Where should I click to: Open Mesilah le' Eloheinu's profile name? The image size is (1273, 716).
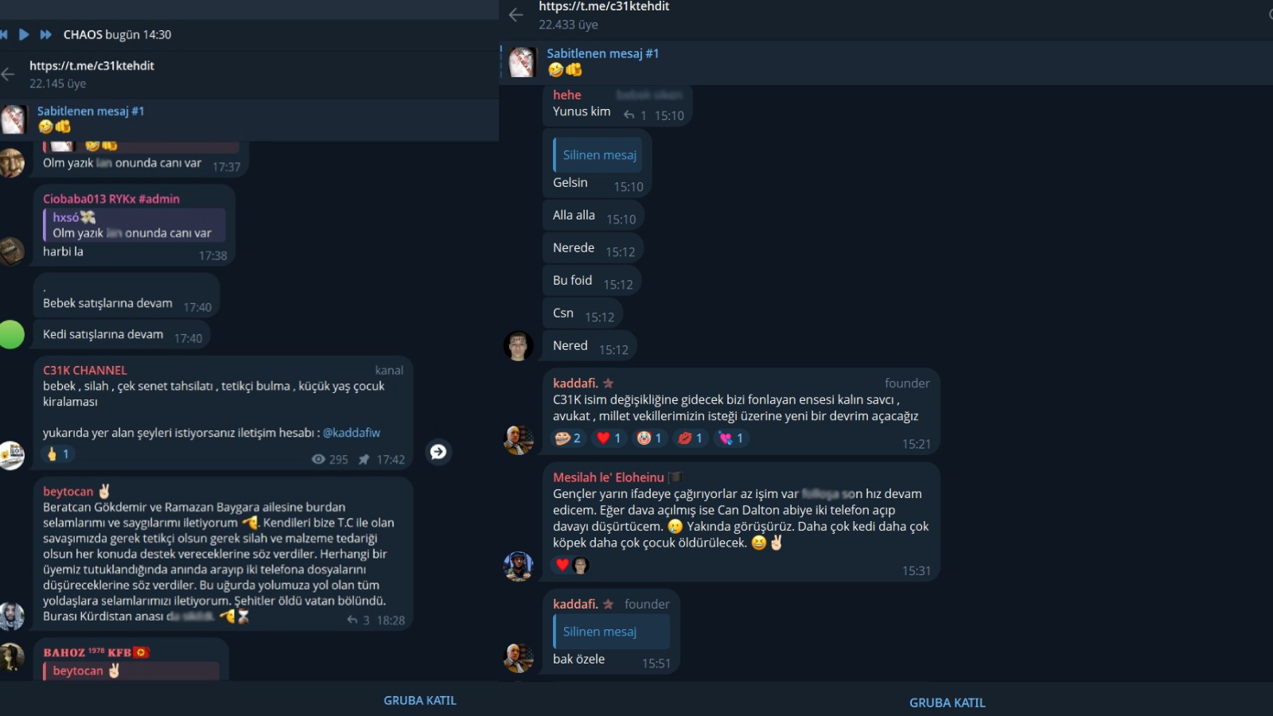pos(608,477)
